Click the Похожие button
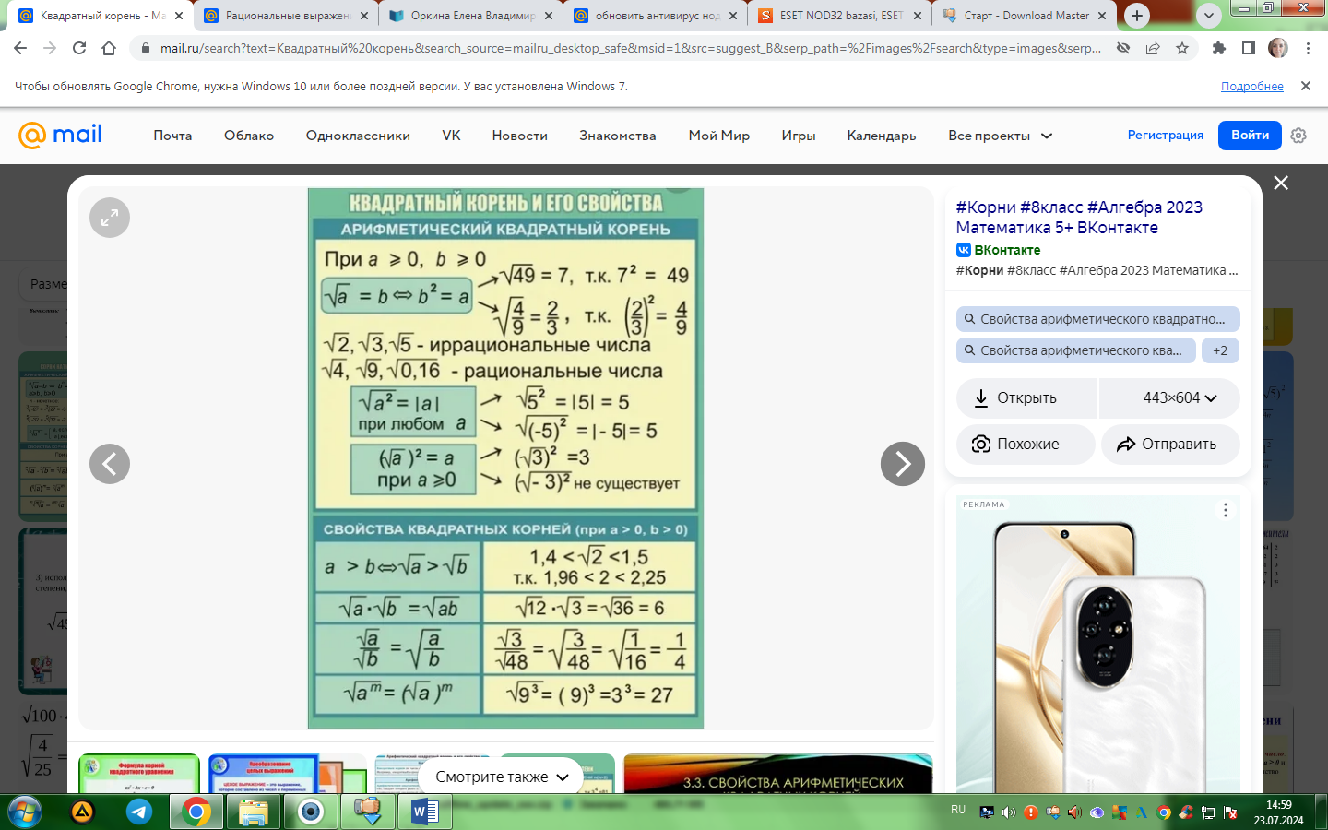The height and width of the screenshot is (830, 1328). point(1026,445)
